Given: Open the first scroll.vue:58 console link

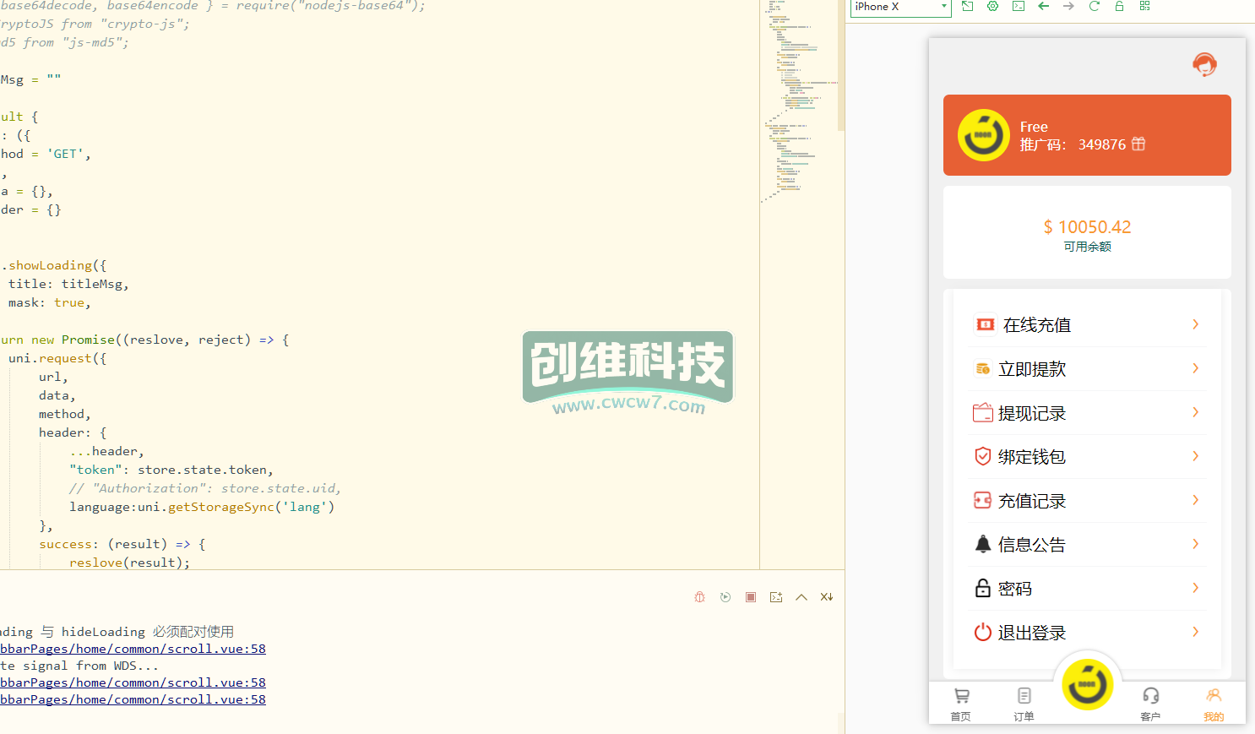Looking at the screenshot, I should click(x=133, y=649).
